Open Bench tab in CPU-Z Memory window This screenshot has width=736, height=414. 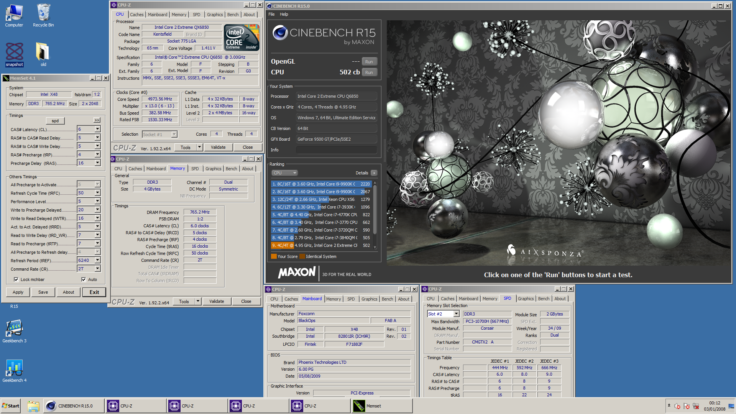[x=231, y=169]
